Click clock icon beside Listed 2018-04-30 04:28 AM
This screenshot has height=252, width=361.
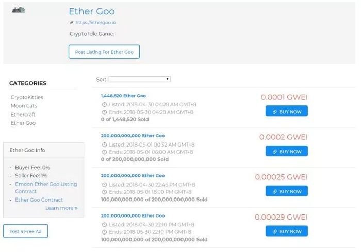[x=105, y=104]
